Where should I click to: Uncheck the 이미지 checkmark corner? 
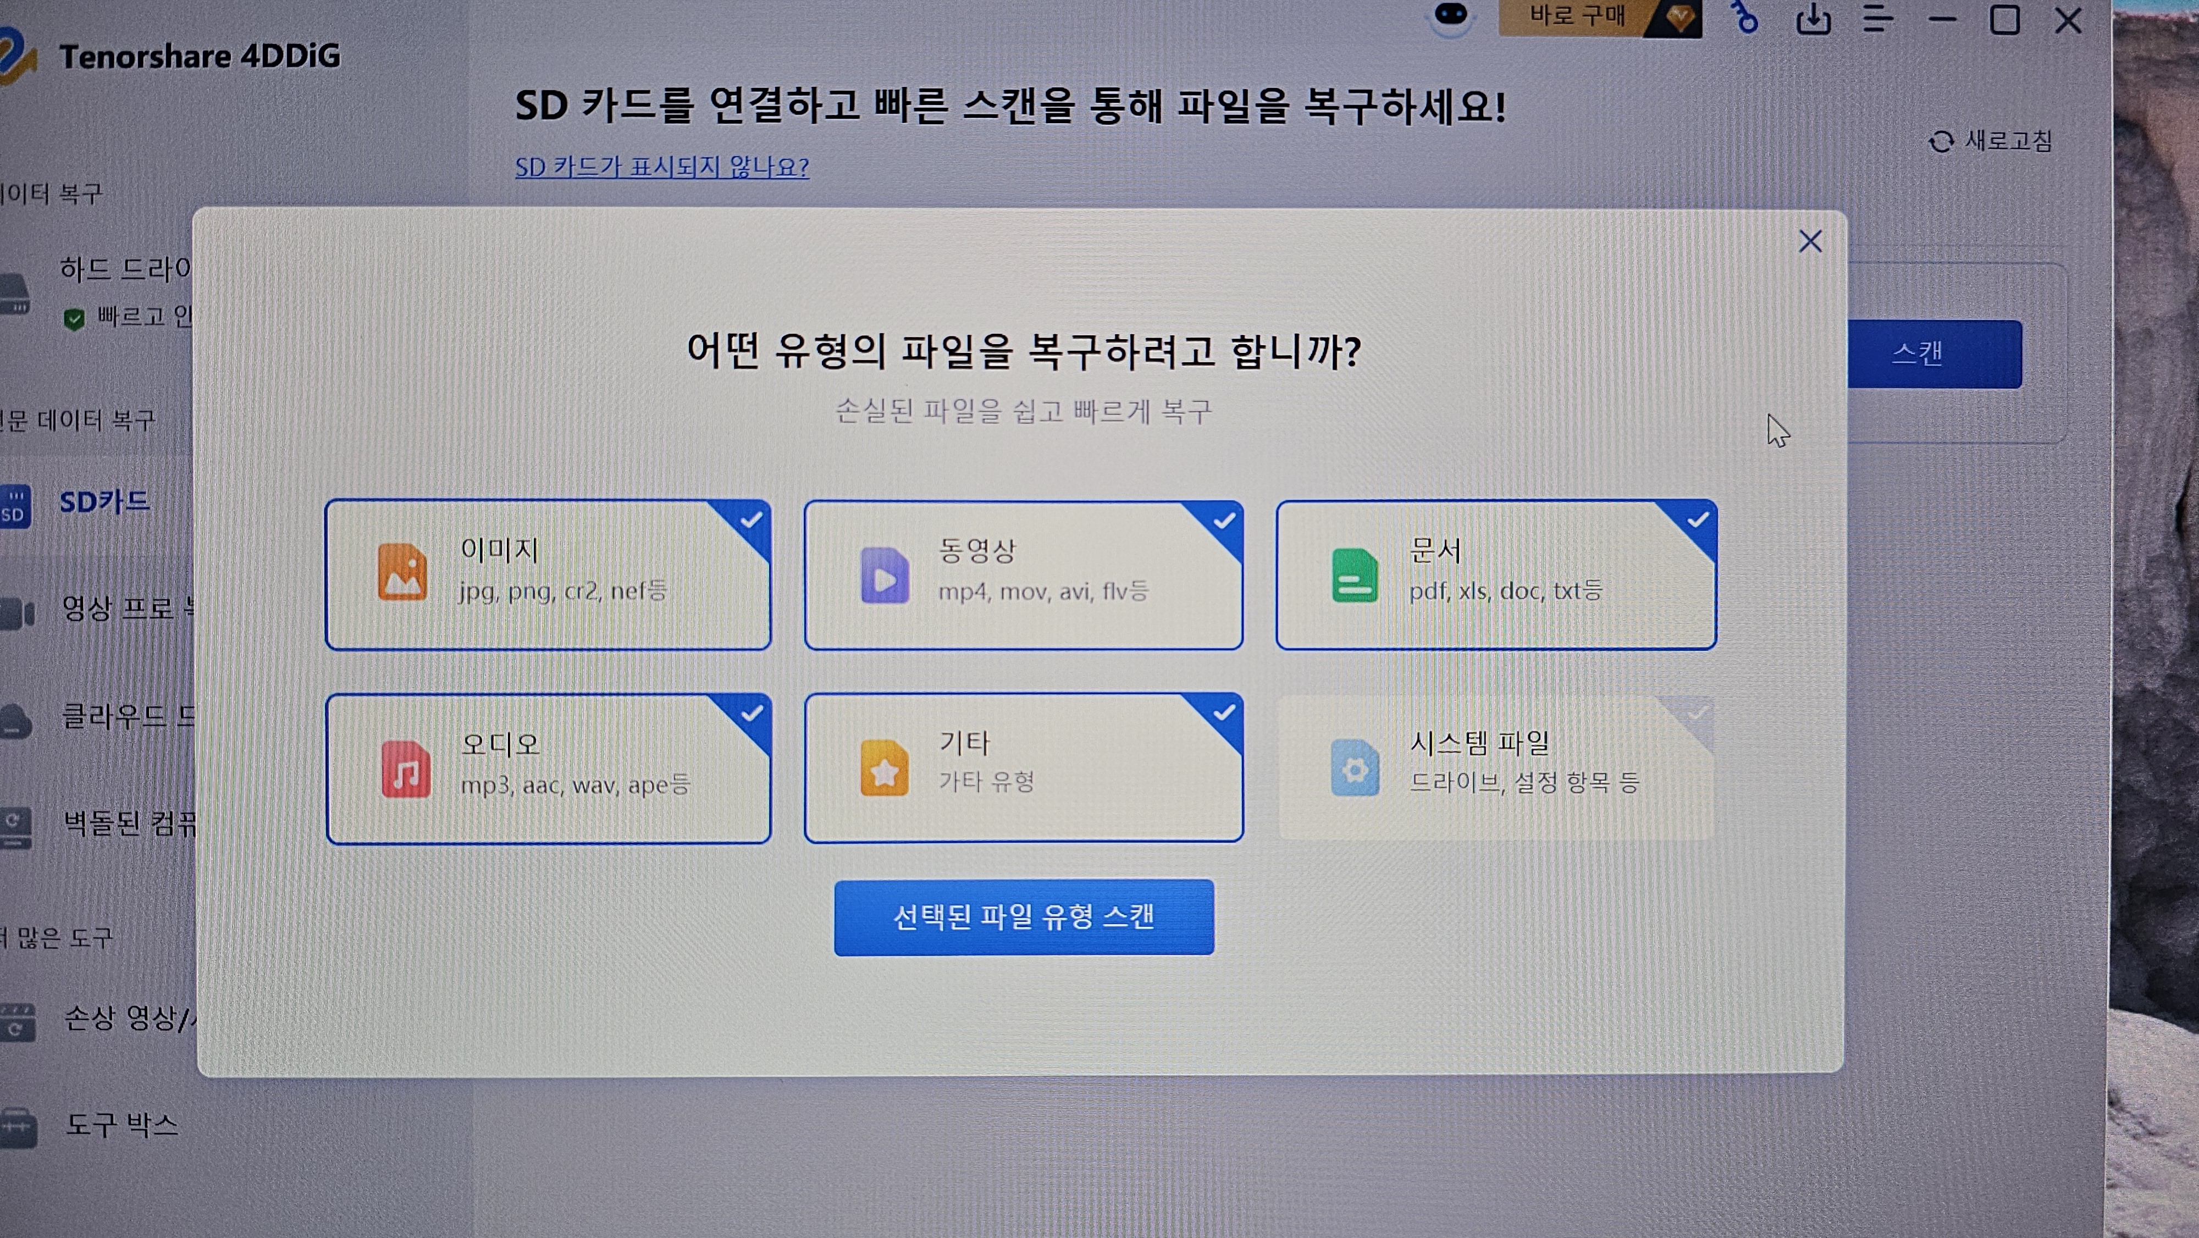[751, 520]
